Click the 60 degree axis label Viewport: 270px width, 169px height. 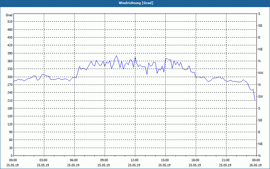click(11, 140)
